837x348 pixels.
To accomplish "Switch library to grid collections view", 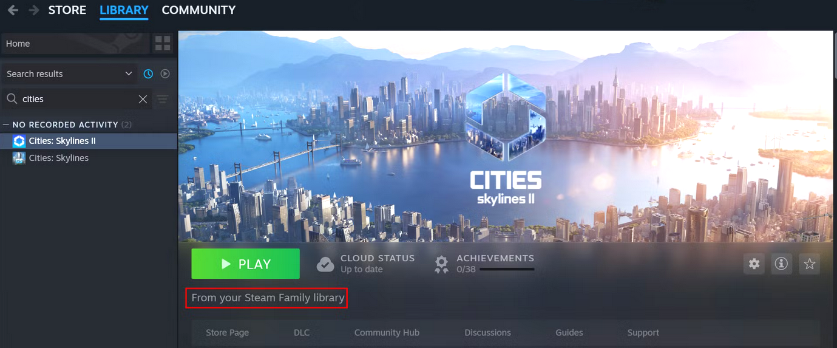I will pos(163,43).
